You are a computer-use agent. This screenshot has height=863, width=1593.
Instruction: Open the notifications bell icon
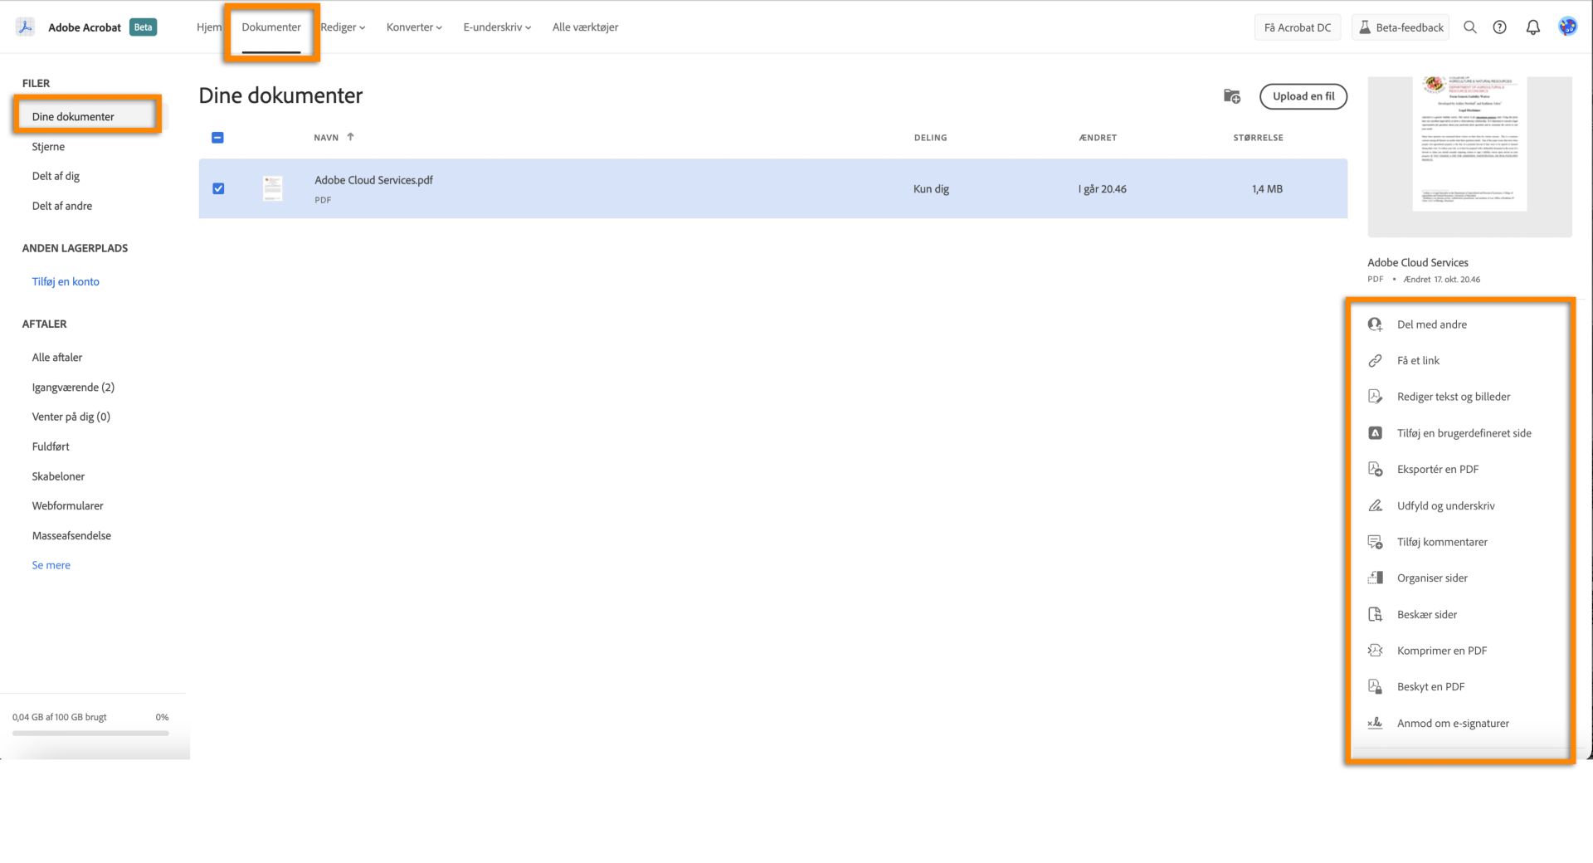(1532, 27)
